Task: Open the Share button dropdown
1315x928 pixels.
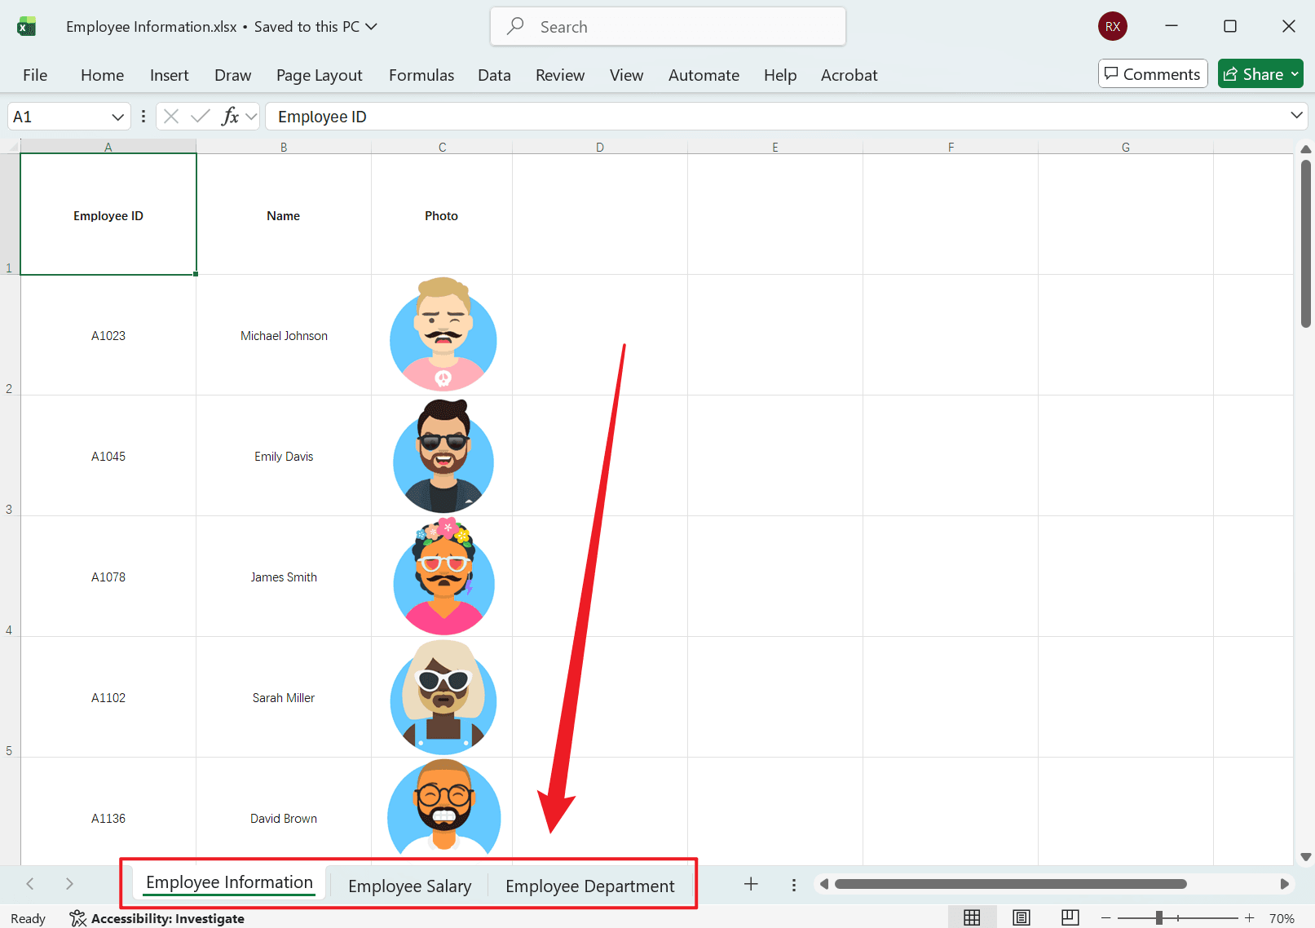Action: 1295,74
